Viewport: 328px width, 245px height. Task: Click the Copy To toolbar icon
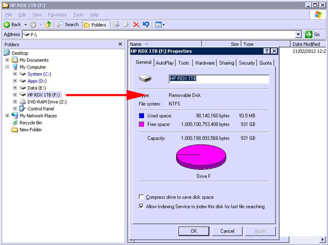(x=126, y=25)
